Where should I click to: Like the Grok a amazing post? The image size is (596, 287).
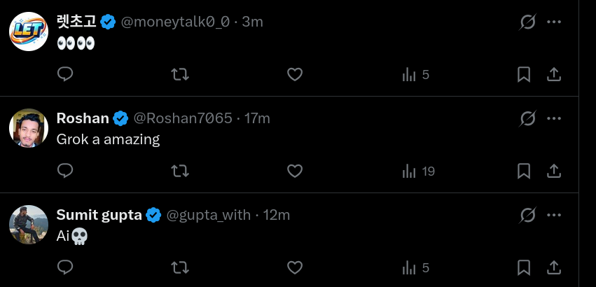coord(295,171)
